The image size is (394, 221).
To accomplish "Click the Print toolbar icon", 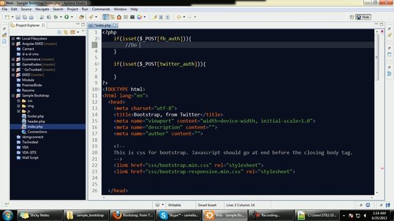I will [31, 17].
